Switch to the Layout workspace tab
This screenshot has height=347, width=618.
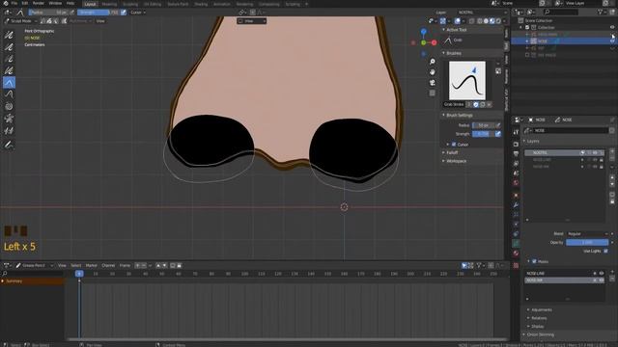point(90,4)
